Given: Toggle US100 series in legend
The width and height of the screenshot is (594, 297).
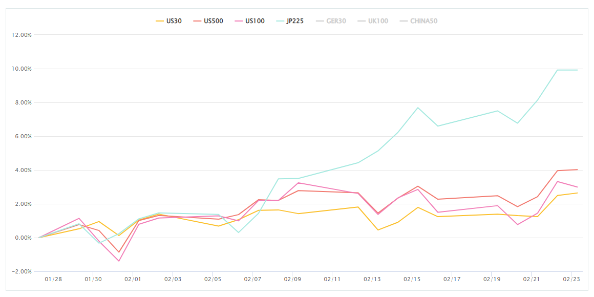Looking at the screenshot, I should pyautogui.click(x=249, y=21).
